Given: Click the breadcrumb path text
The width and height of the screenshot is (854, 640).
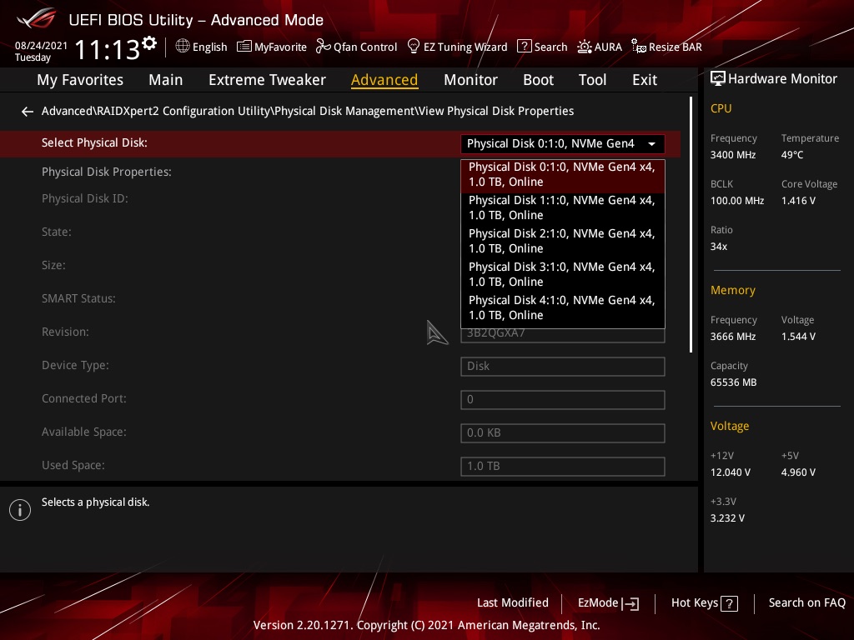Looking at the screenshot, I should [x=308, y=111].
